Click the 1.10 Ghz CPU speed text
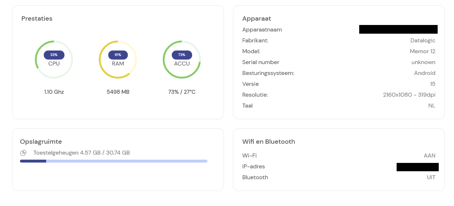Viewport: 454px width, 206px height. (x=54, y=92)
